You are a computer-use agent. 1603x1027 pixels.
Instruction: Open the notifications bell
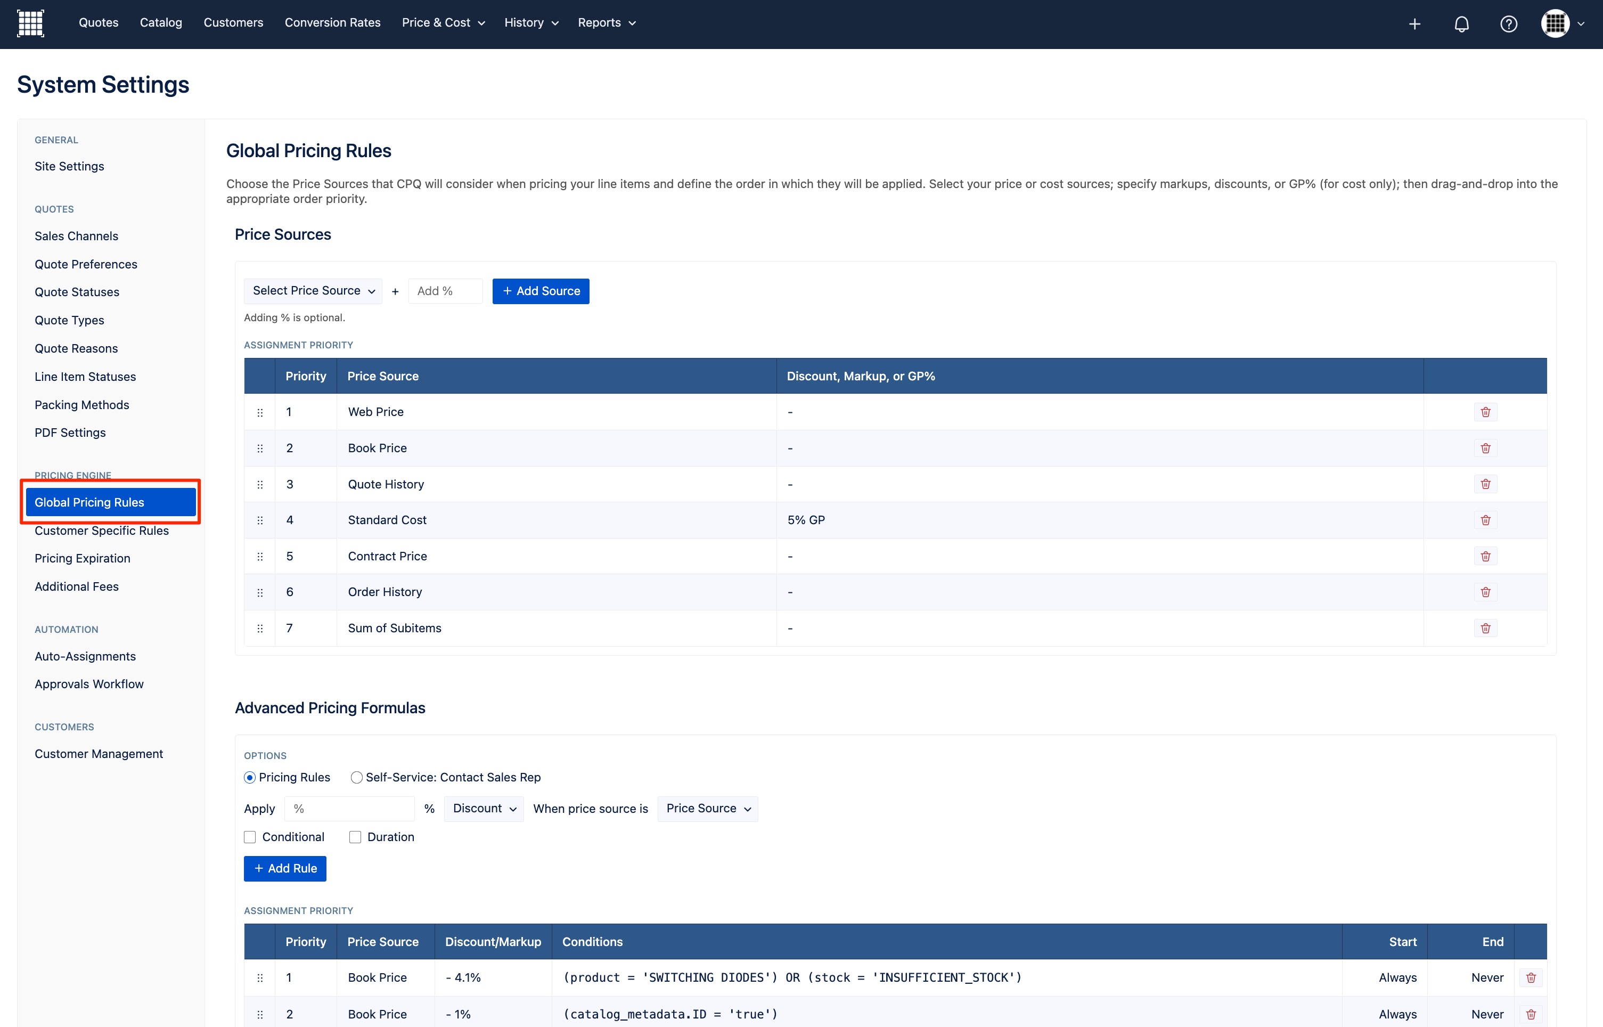click(1462, 24)
